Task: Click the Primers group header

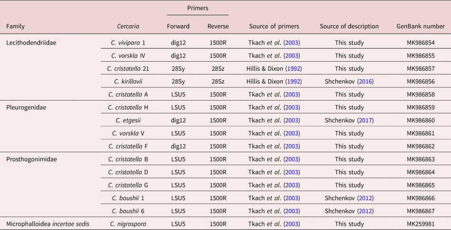Action: point(198,8)
